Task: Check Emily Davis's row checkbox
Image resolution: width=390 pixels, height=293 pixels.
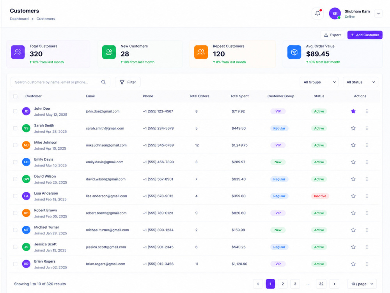Action: tap(15, 162)
